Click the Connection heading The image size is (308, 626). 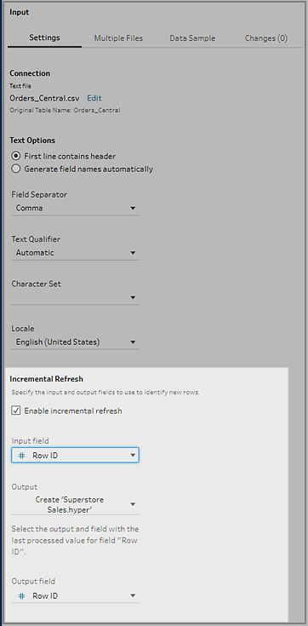[30, 73]
